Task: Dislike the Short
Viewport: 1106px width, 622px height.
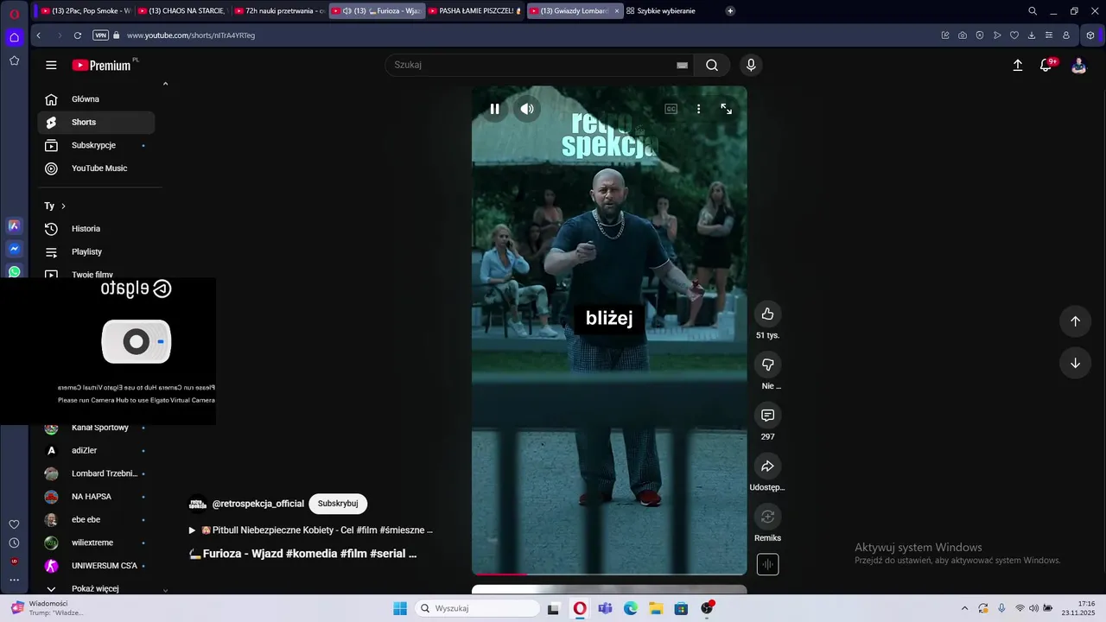Action: 767,365
